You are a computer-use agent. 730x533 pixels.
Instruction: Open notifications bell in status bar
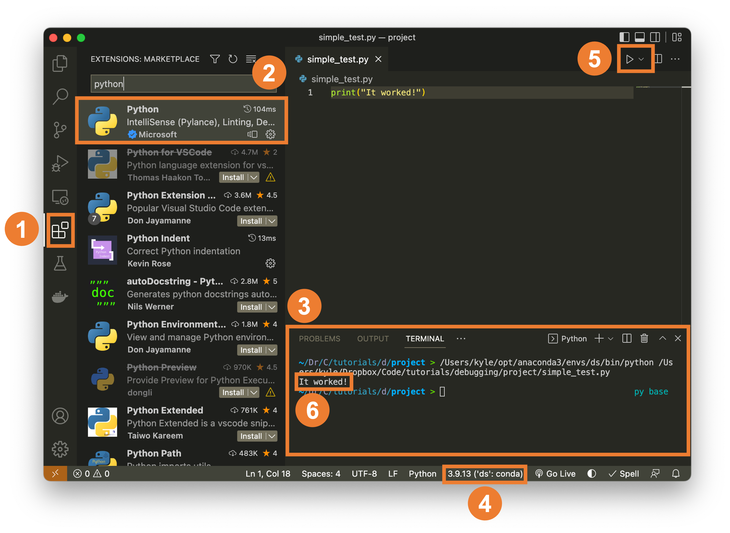click(676, 474)
